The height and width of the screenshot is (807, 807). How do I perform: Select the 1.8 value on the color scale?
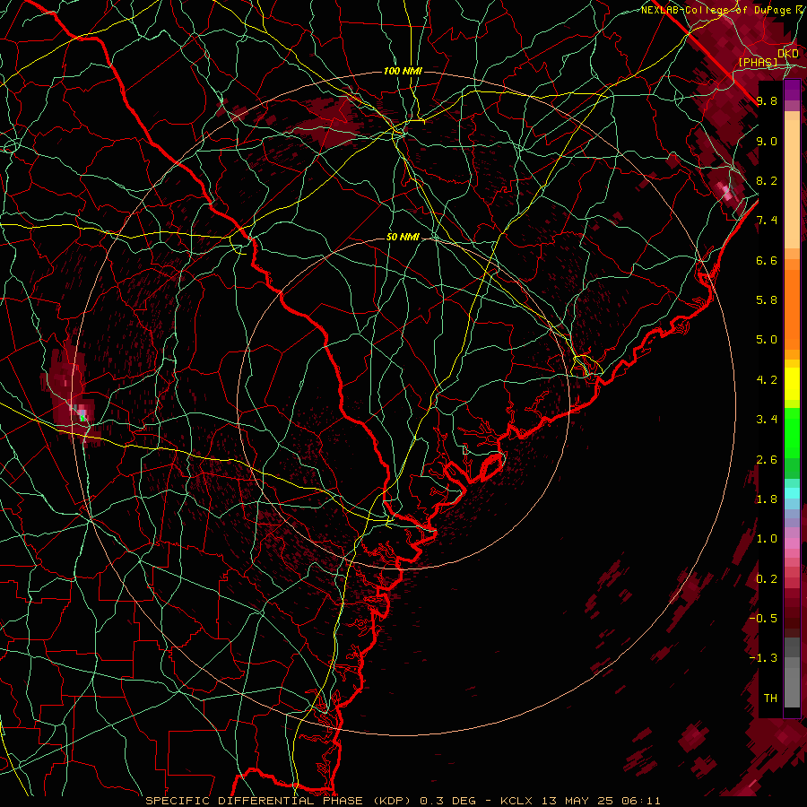coord(767,499)
